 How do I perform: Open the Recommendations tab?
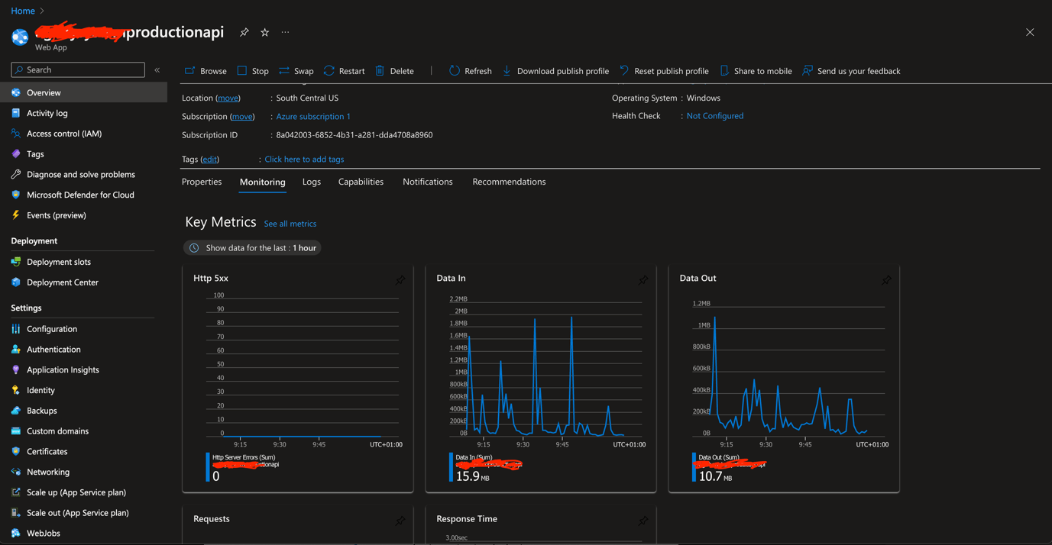(x=509, y=182)
